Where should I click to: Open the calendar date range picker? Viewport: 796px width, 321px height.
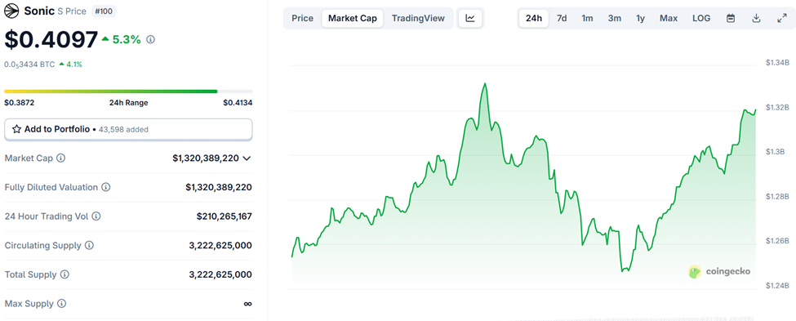pos(731,18)
